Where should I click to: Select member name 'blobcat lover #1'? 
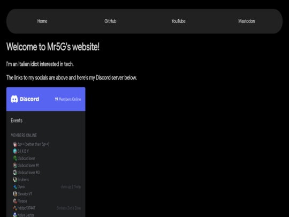(28, 166)
